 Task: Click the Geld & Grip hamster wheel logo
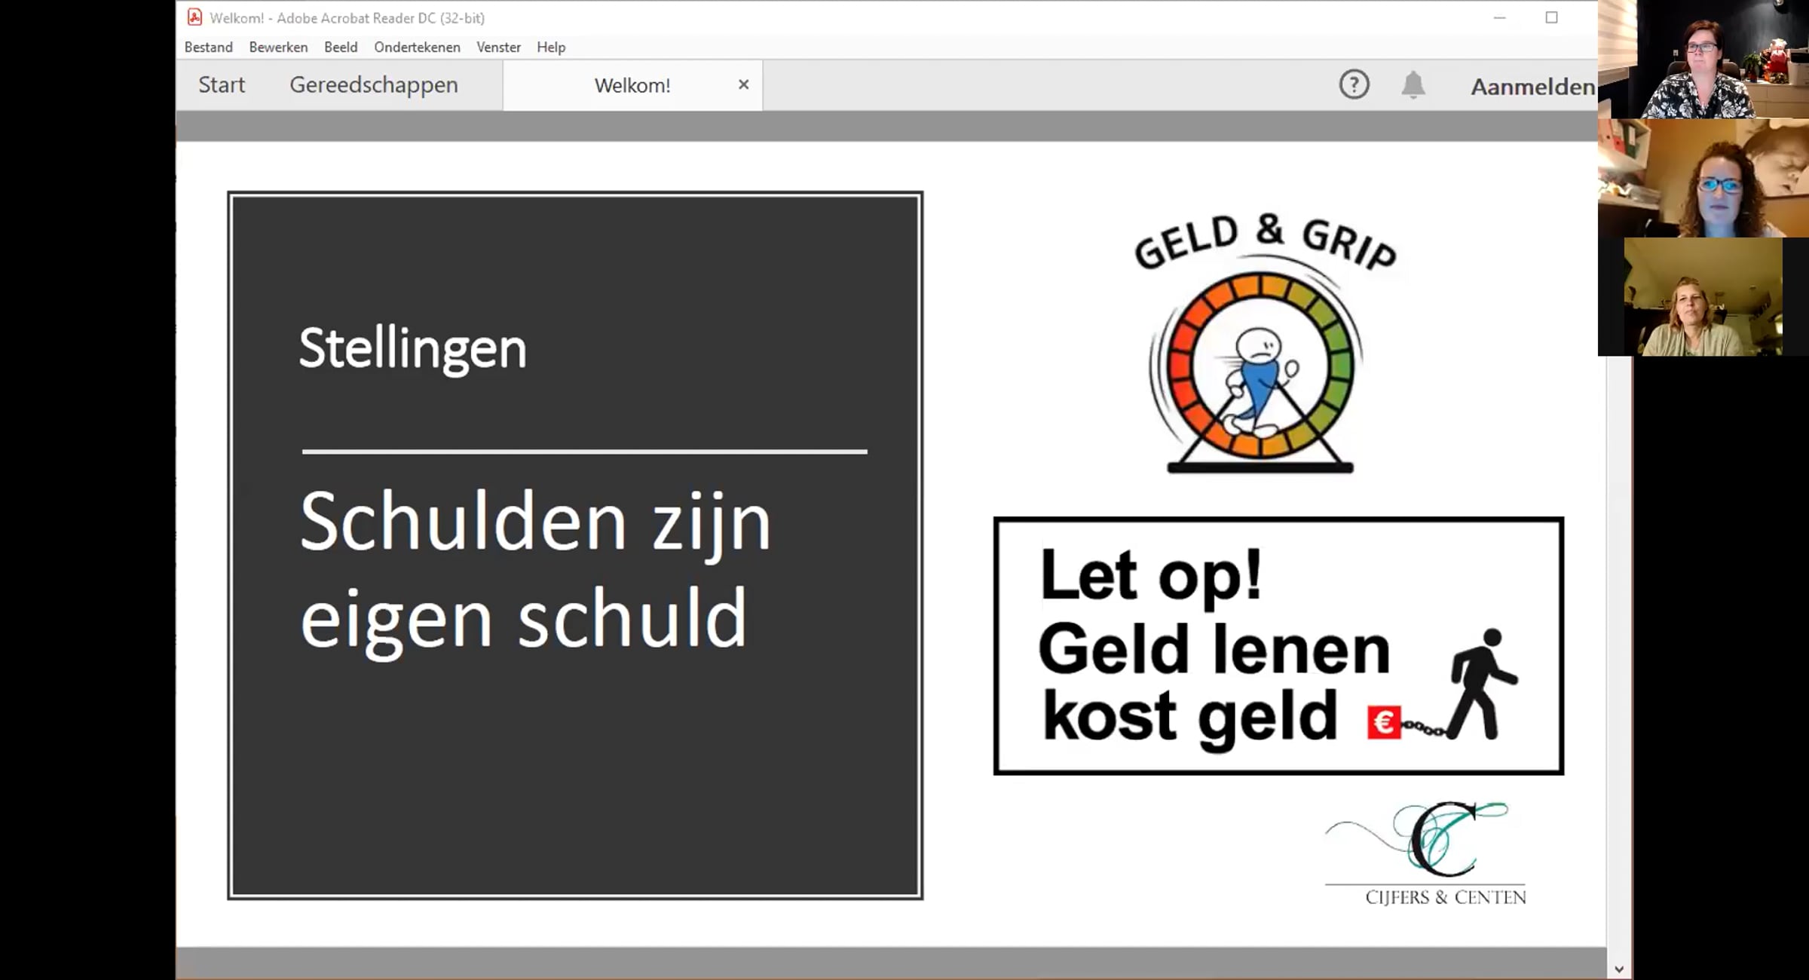(1260, 369)
